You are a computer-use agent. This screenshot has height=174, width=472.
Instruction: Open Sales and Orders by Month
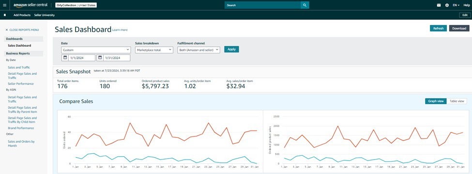[x=21, y=144]
